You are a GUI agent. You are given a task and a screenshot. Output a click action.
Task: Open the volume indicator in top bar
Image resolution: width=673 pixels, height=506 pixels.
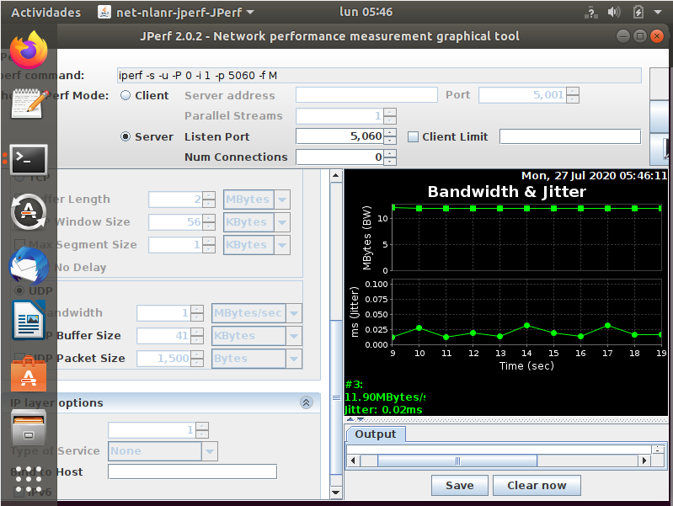tap(614, 13)
